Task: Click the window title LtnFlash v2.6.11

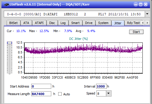Action: [x=23, y=4]
